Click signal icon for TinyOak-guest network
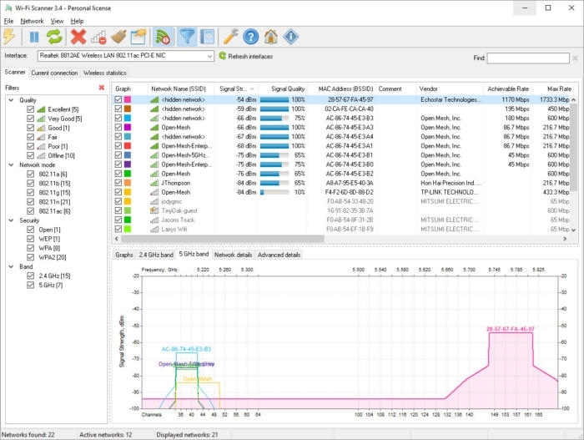Viewport: 584px width, 440px height. (154, 210)
